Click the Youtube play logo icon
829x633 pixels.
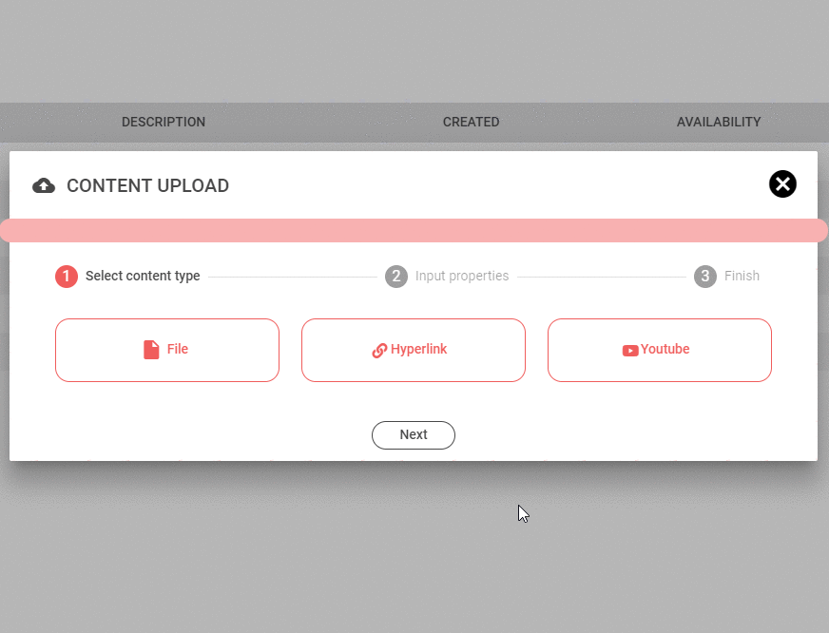click(x=629, y=350)
